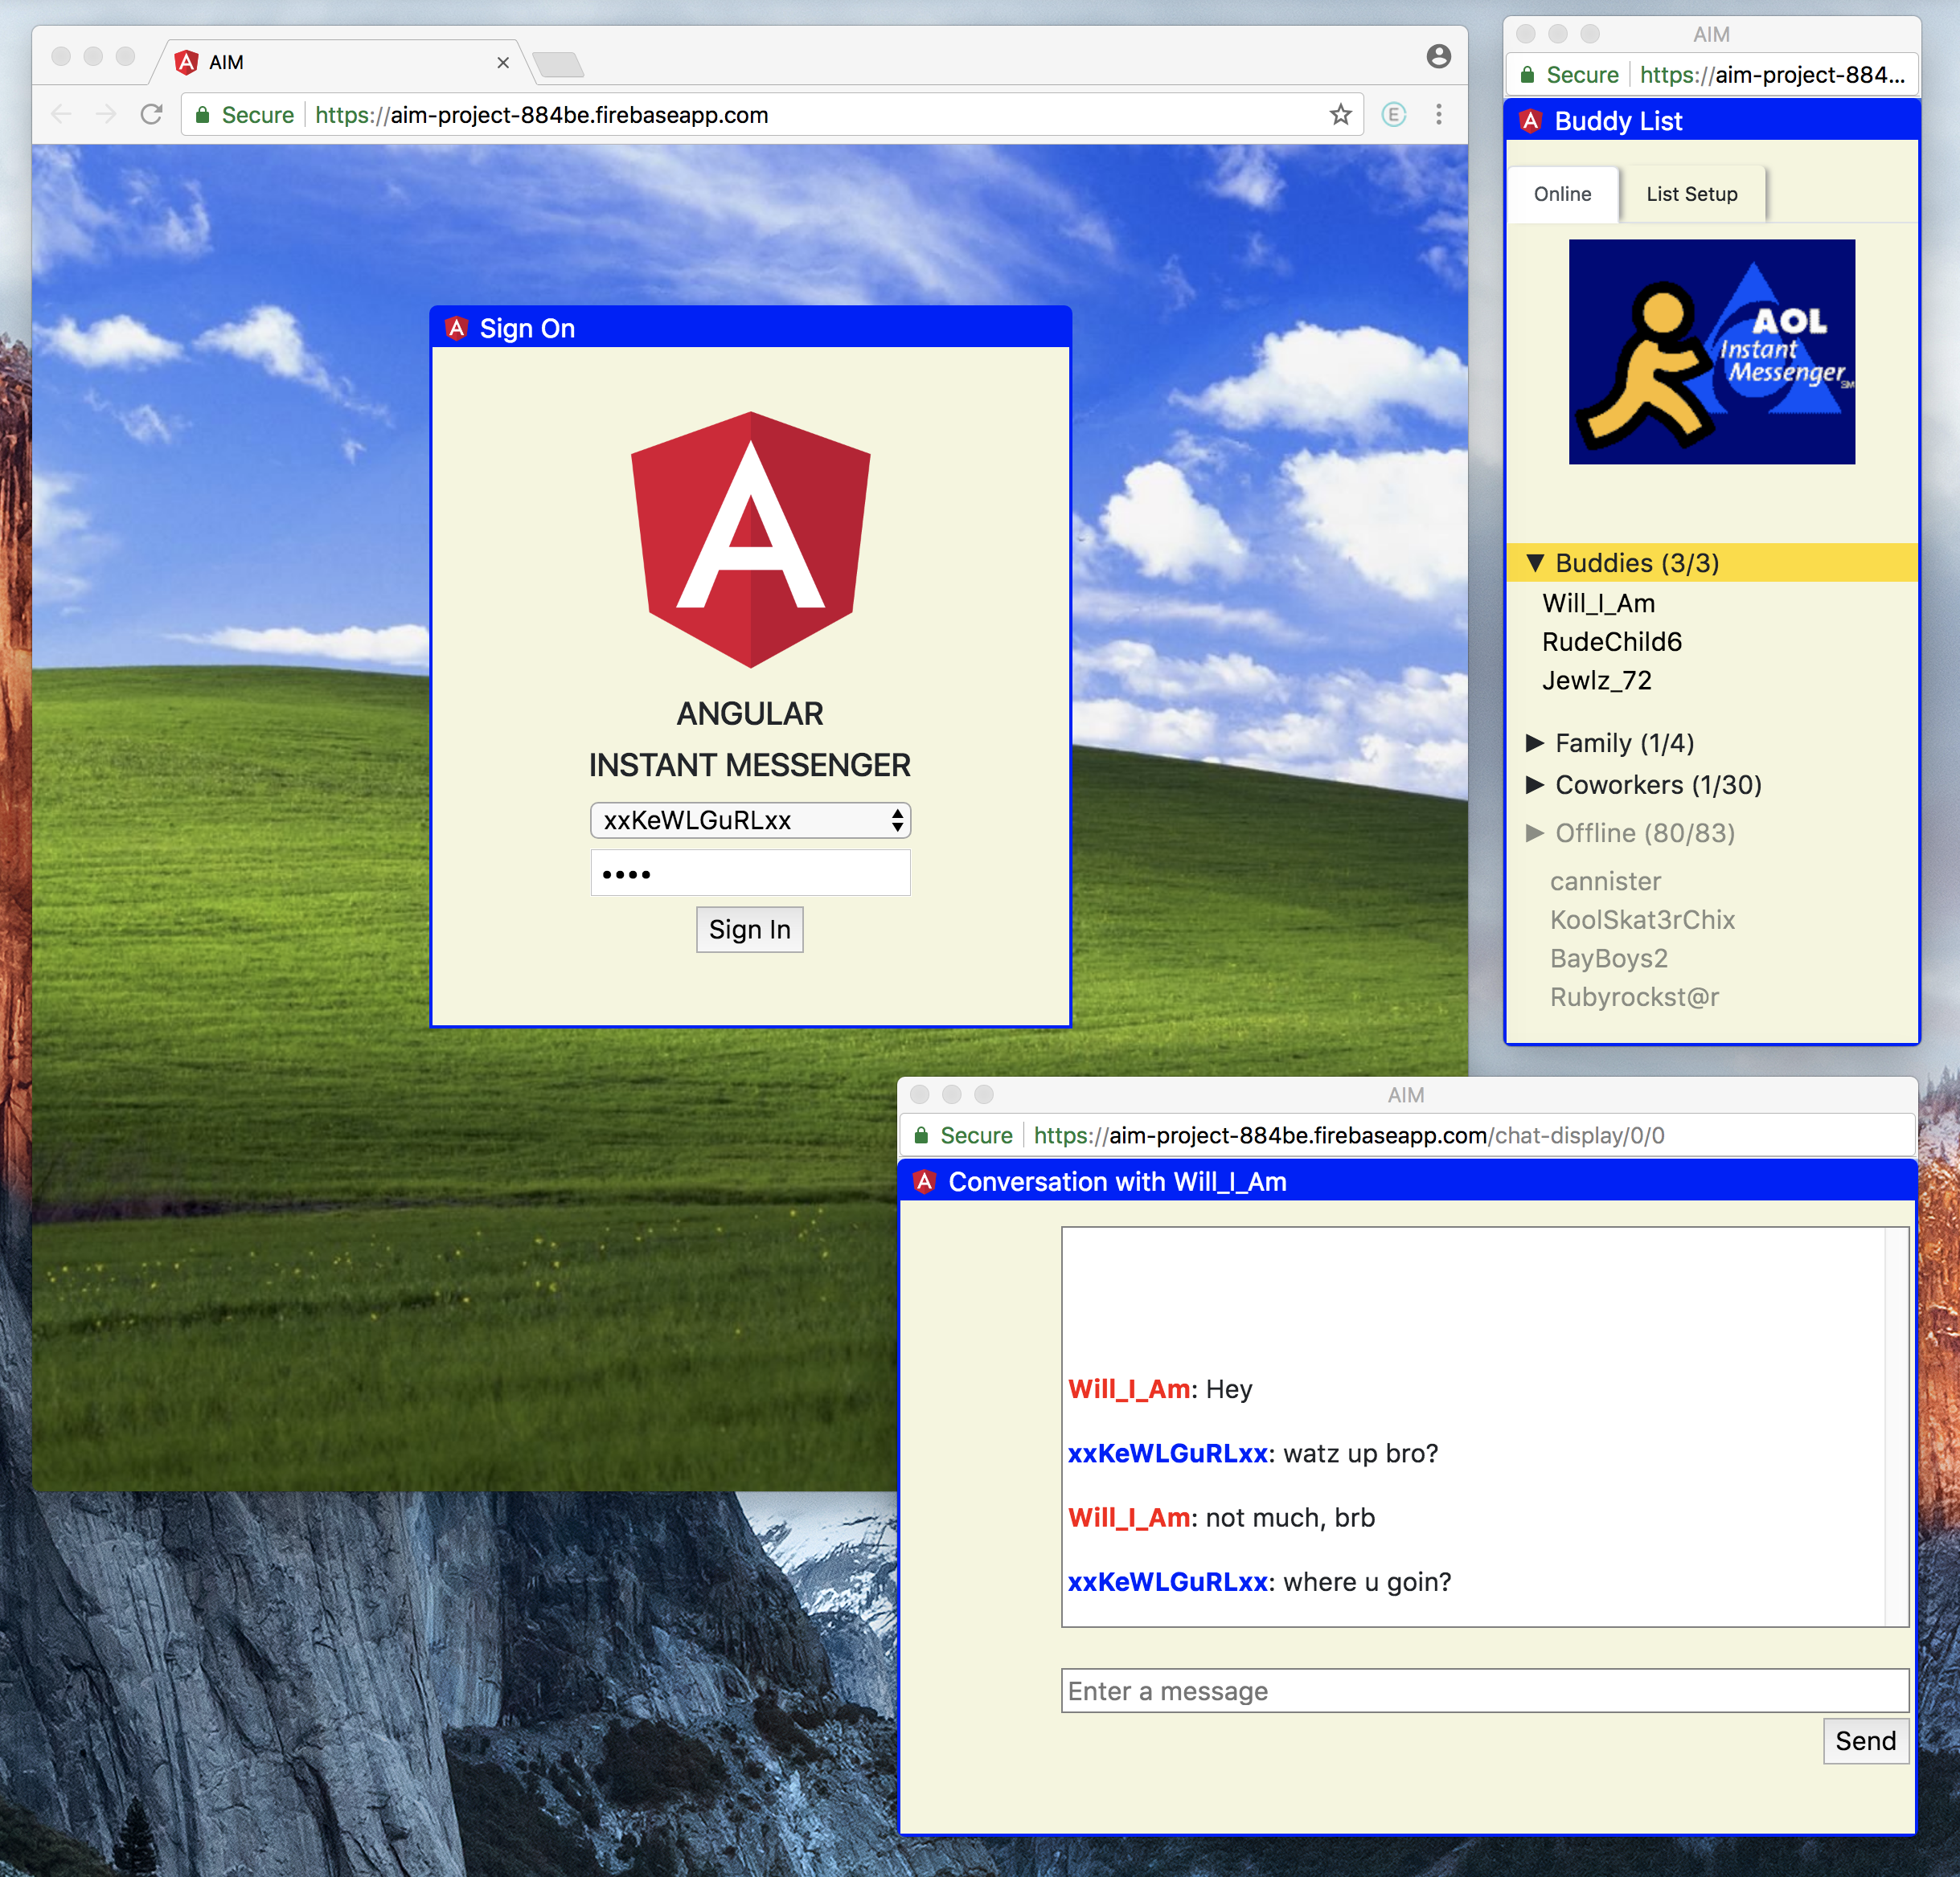
Task: Switch to the List Setup tab
Action: coord(1691,194)
